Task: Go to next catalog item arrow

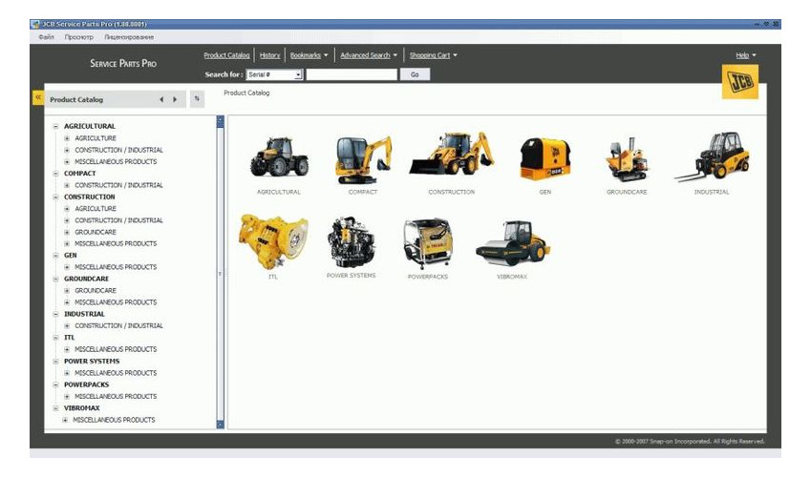Action: [175, 99]
